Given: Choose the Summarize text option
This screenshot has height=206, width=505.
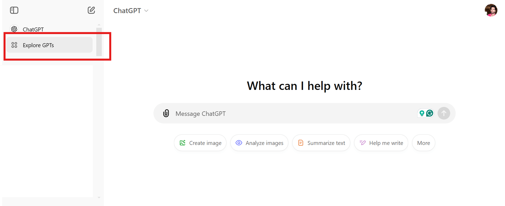Looking at the screenshot, I should [x=321, y=143].
